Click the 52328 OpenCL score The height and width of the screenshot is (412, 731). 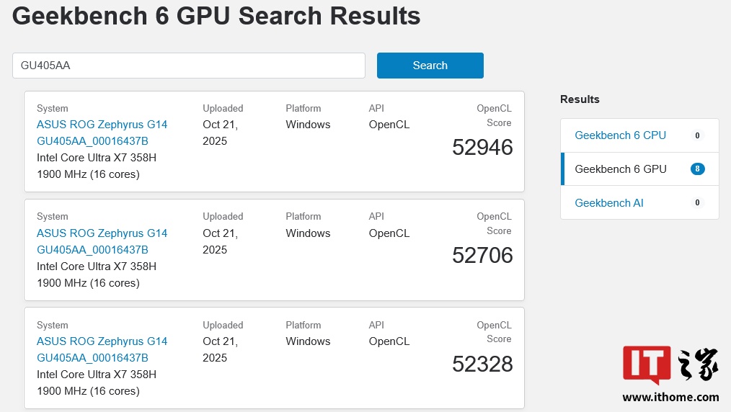click(482, 364)
